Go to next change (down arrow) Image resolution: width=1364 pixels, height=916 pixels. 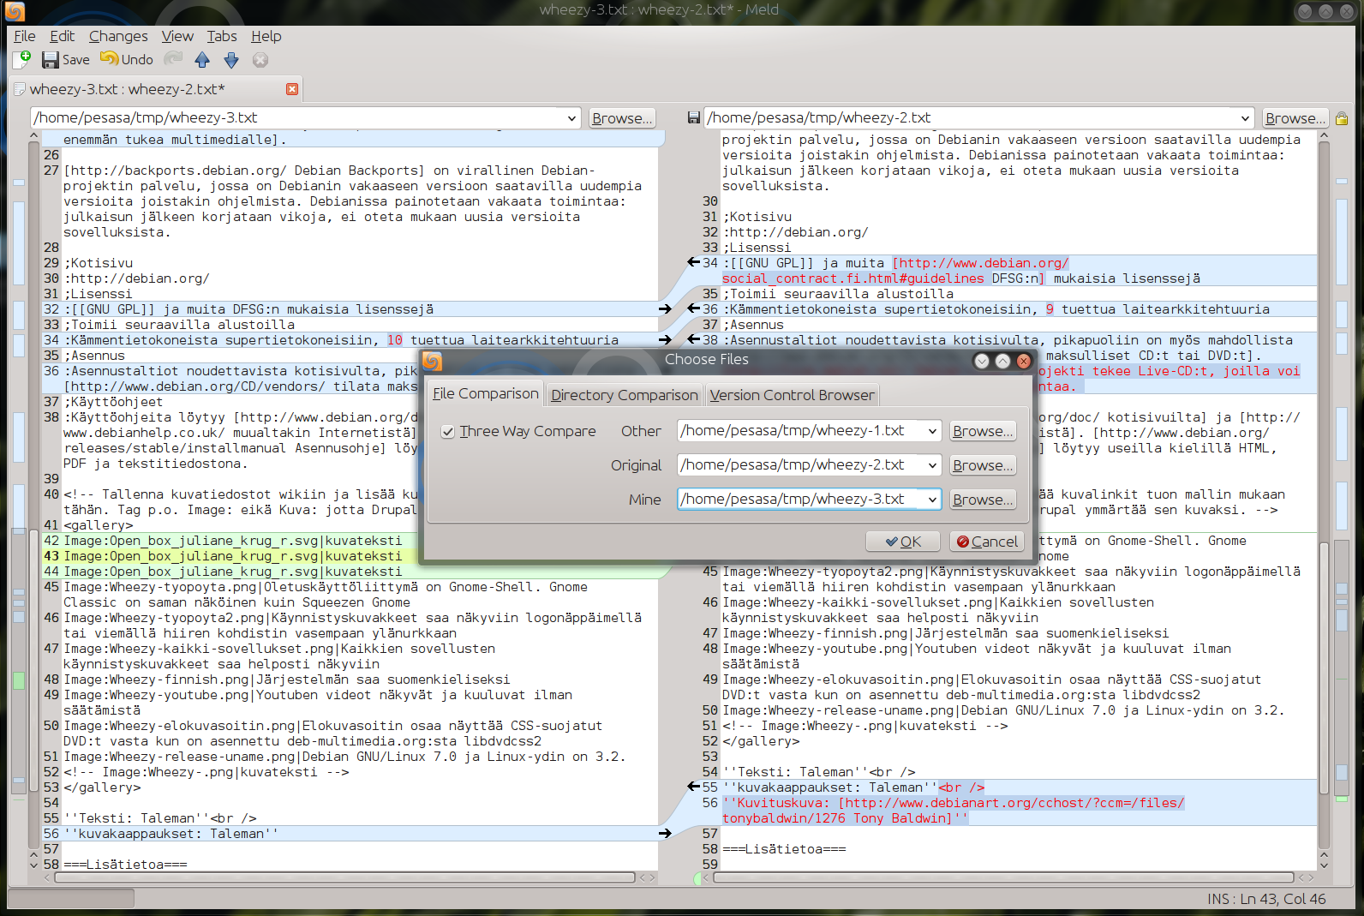coord(231,59)
